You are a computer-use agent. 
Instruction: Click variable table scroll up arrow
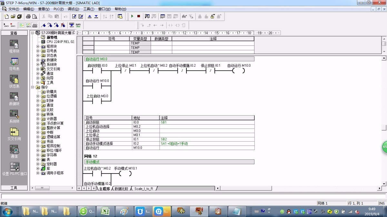tap(384, 39)
